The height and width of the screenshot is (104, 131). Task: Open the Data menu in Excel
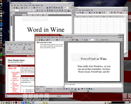tap(84, 10)
